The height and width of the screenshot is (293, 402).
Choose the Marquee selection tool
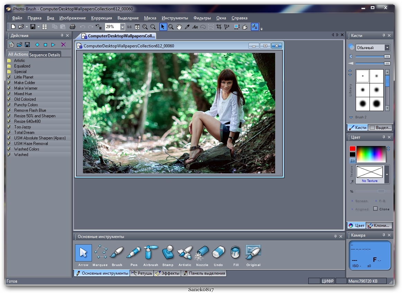tap(100, 253)
